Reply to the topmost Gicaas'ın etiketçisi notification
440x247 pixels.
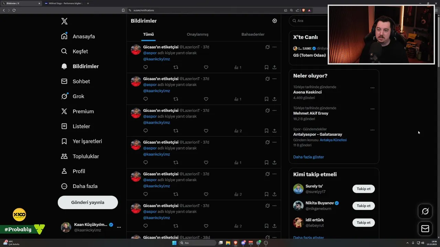(x=145, y=67)
